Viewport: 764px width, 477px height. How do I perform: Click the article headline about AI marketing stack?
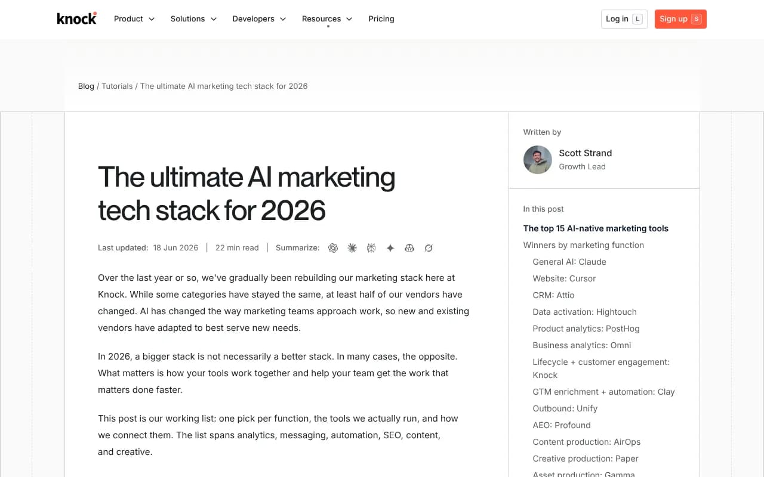[247, 194]
